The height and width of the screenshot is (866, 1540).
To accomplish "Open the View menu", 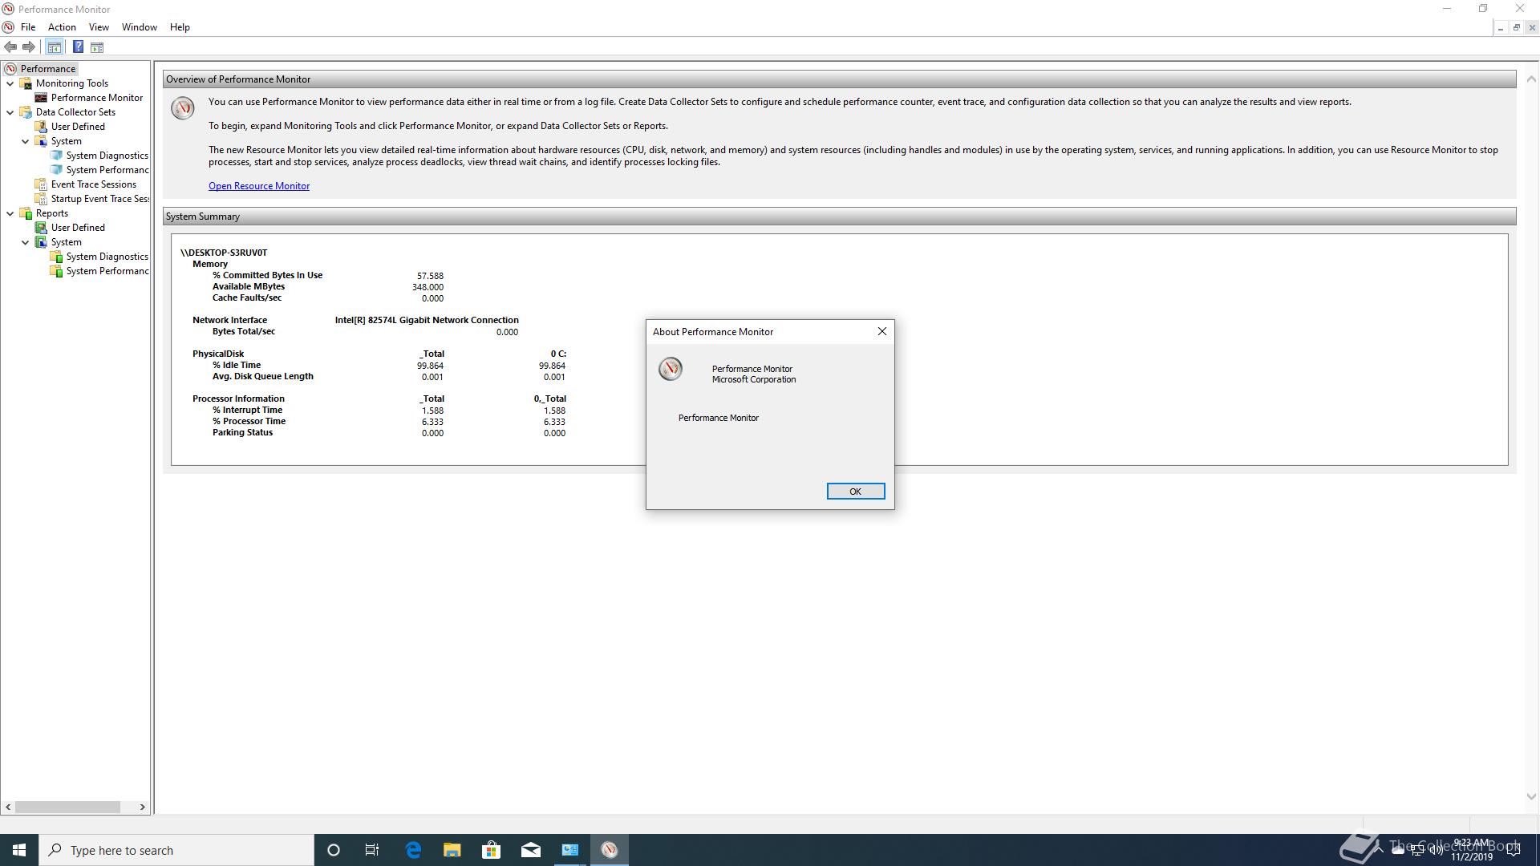I will (x=99, y=27).
